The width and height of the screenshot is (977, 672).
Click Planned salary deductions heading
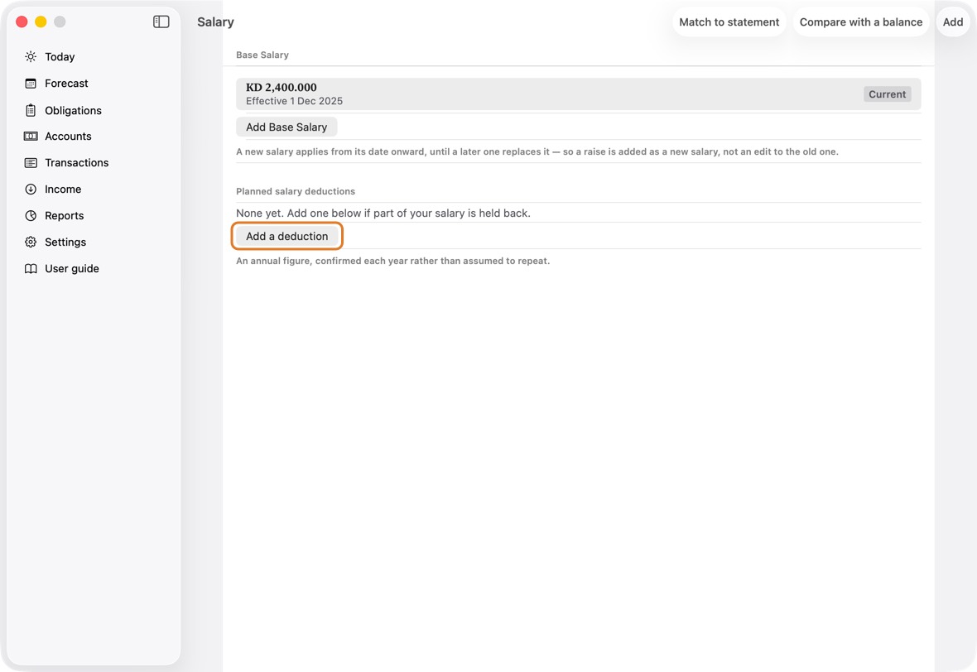(x=296, y=191)
